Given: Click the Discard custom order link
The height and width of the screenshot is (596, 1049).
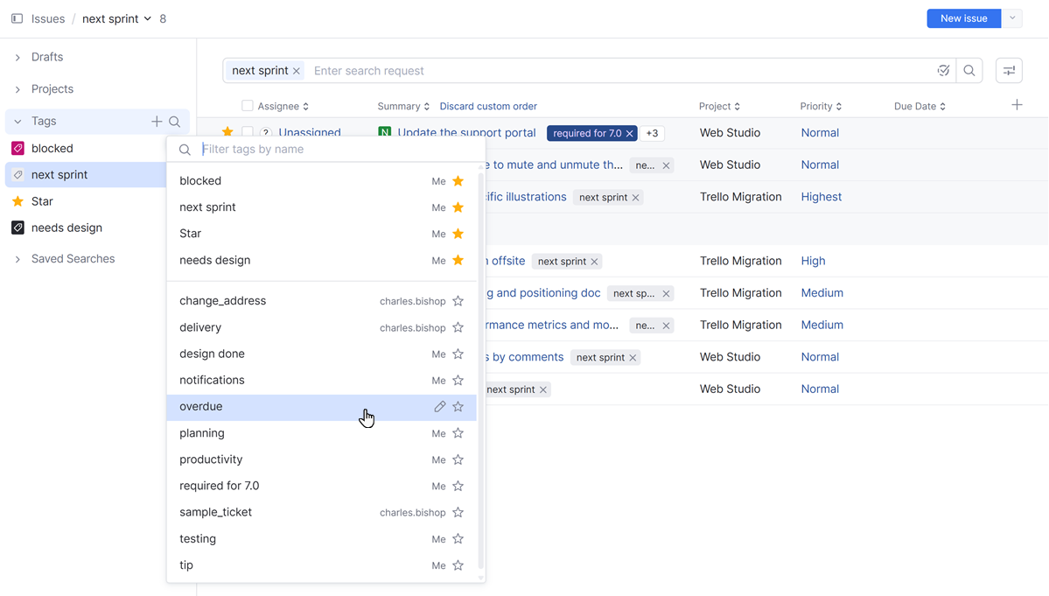Looking at the screenshot, I should click(x=488, y=105).
